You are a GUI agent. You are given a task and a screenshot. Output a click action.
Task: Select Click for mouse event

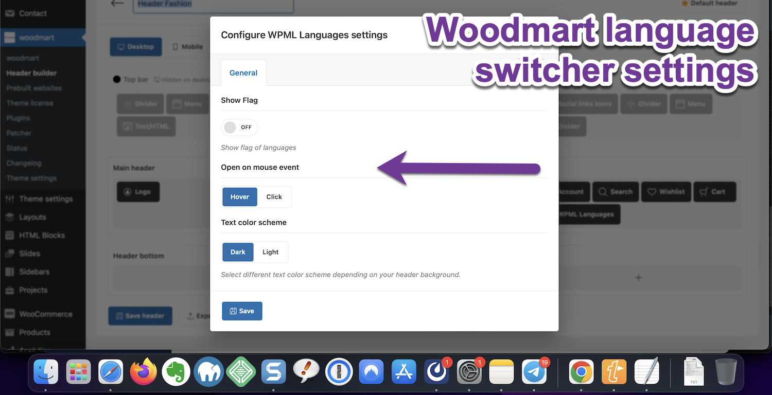(x=274, y=197)
